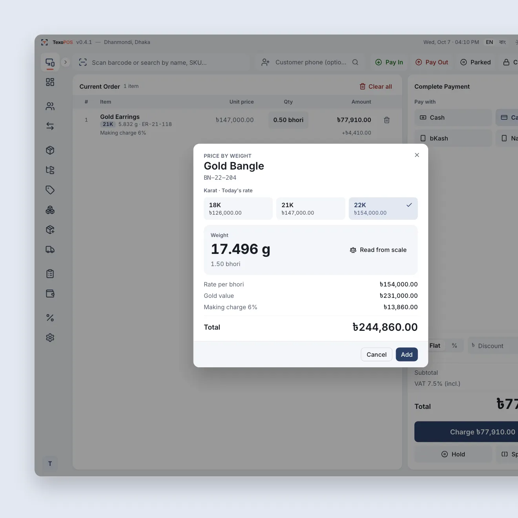
Task: Click search icon in customer phone field
Action: (355, 62)
